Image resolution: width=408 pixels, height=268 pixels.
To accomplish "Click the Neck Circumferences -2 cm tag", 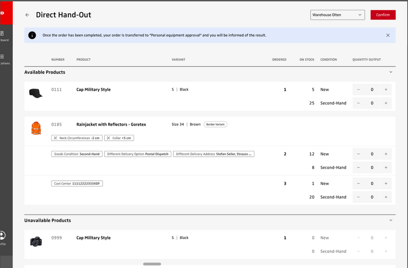I will click(77, 138).
